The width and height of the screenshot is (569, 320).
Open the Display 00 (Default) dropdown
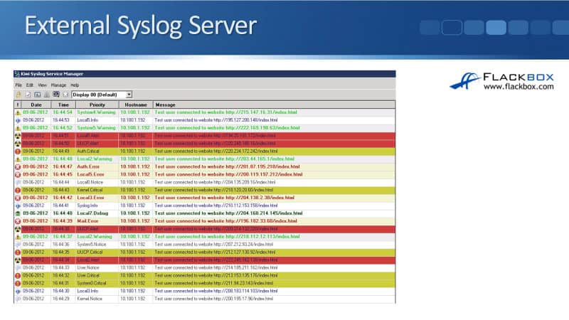point(129,94)
